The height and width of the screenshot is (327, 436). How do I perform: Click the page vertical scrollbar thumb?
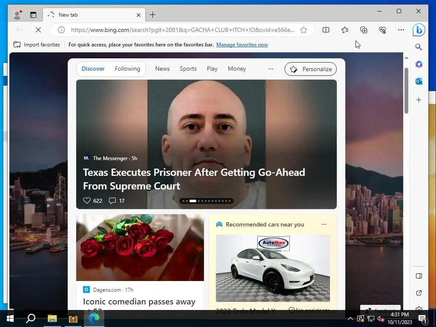406,90
